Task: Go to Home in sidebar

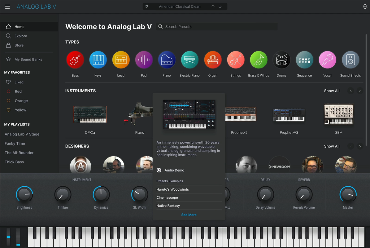Action: point(29,27)
